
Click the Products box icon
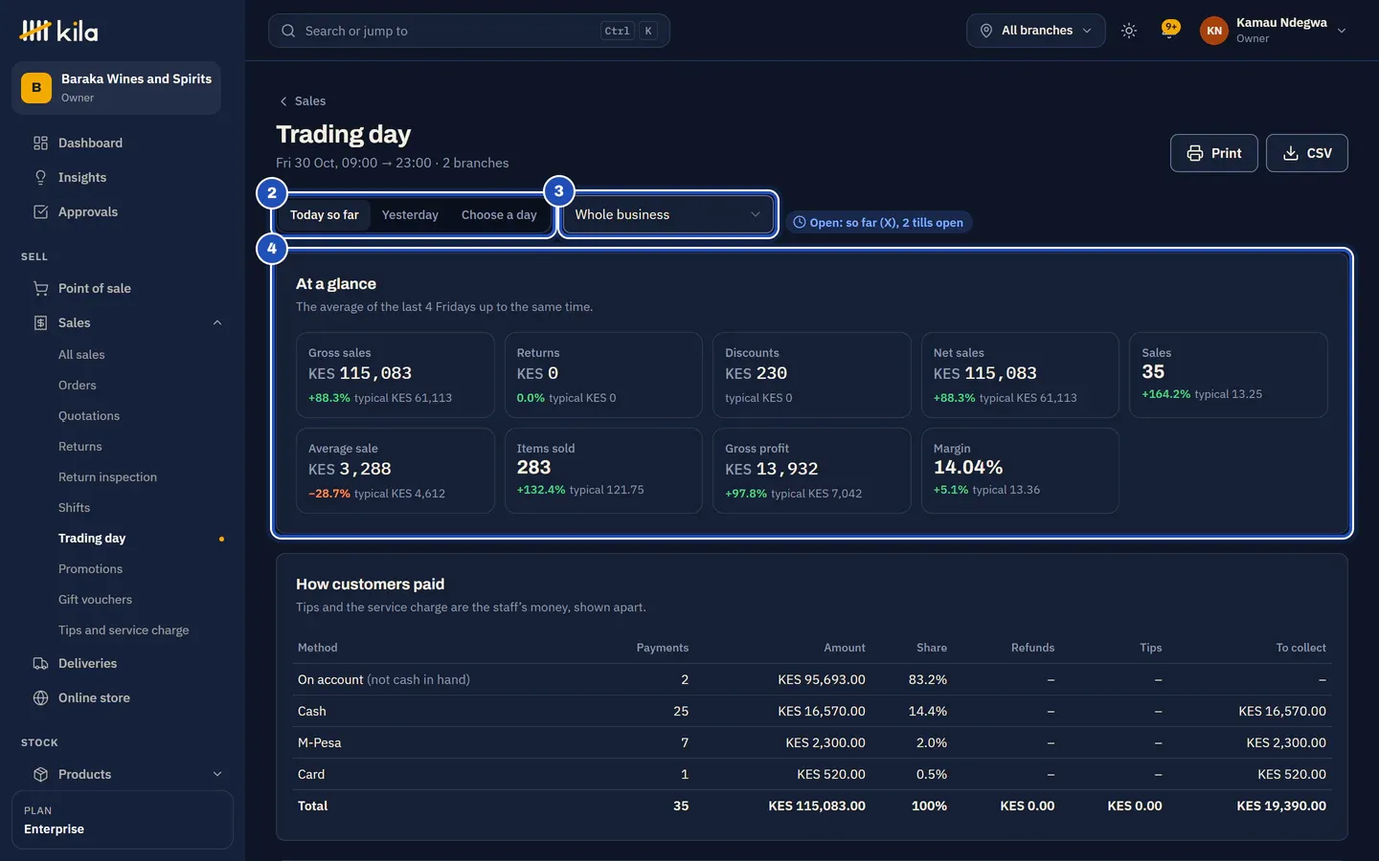point(40,774)
